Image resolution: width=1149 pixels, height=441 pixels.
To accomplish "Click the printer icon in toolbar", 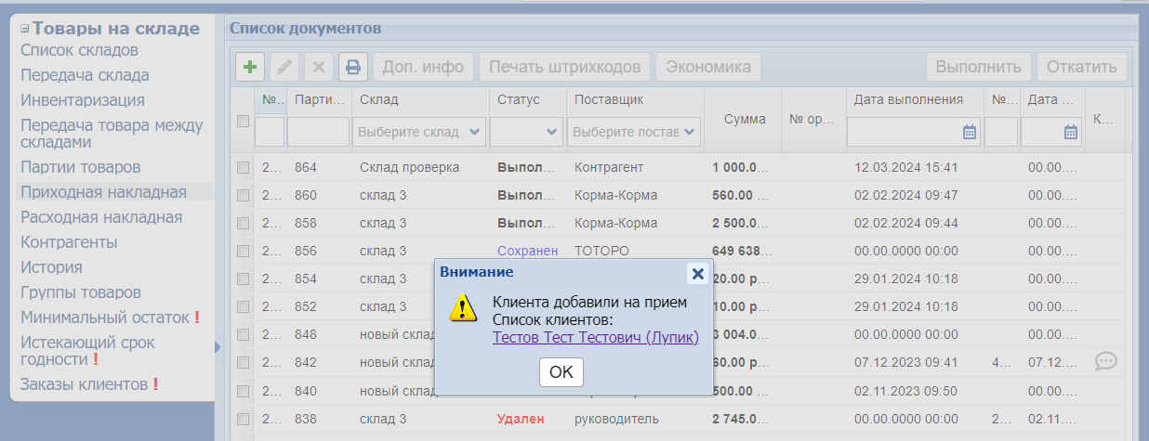I will click(x=353, y=67).
